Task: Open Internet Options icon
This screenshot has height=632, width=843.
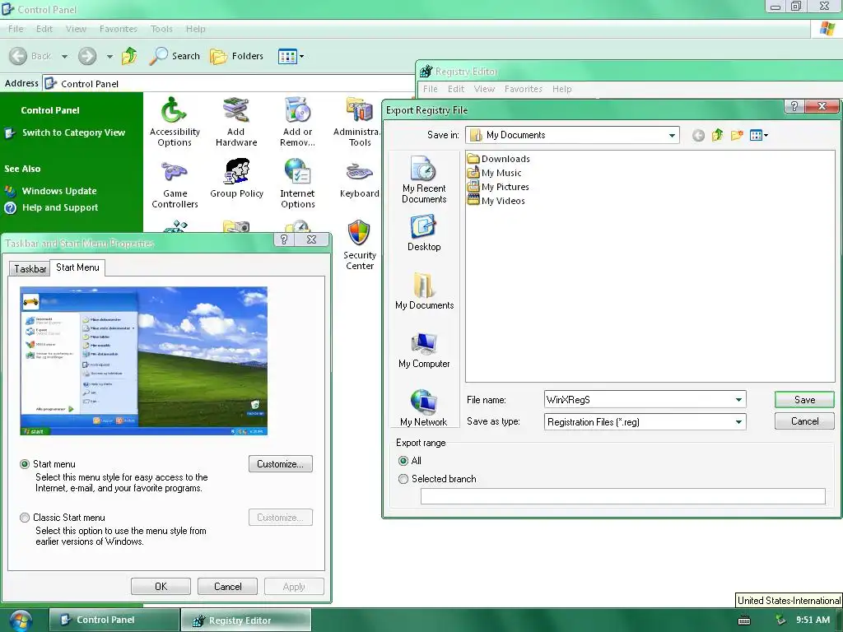Action: click(297, 184)
